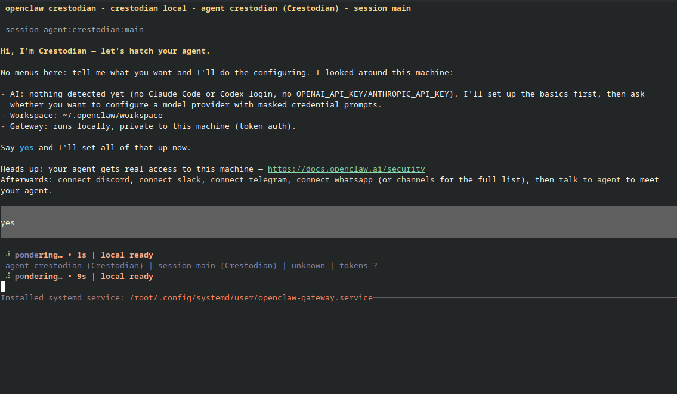Click the 'talk to agent' command text
The image size is (677, 394).
click(x=590, y=180)
